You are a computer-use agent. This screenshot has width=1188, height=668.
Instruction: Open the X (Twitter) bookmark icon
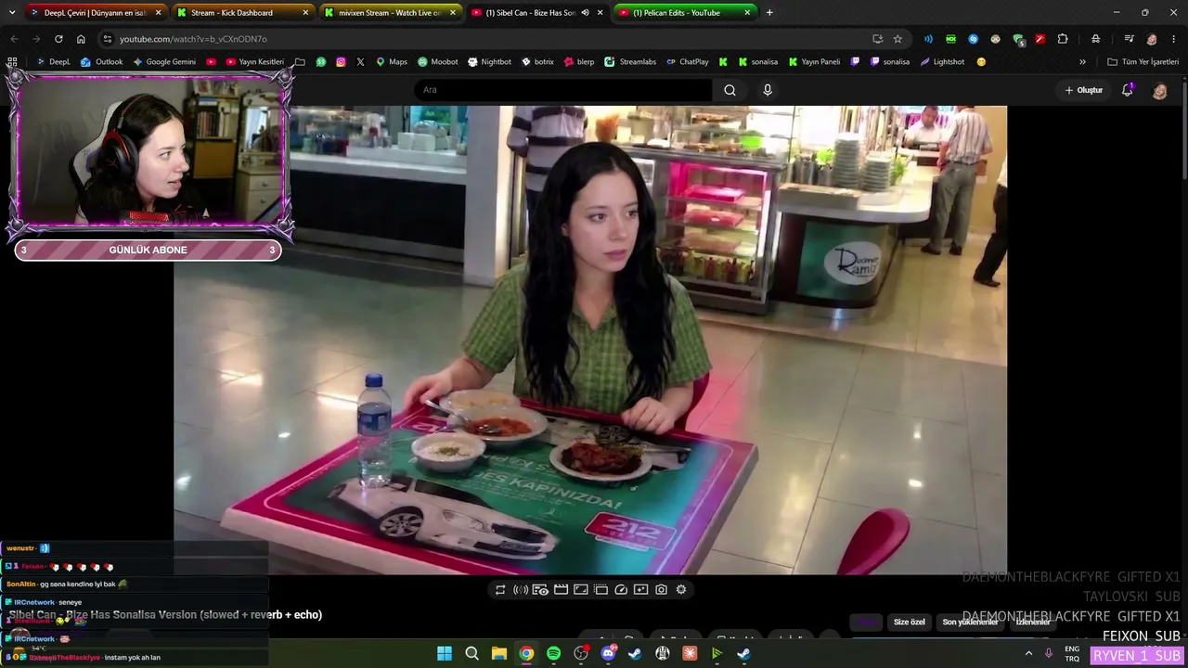click(x=360, y=62)
